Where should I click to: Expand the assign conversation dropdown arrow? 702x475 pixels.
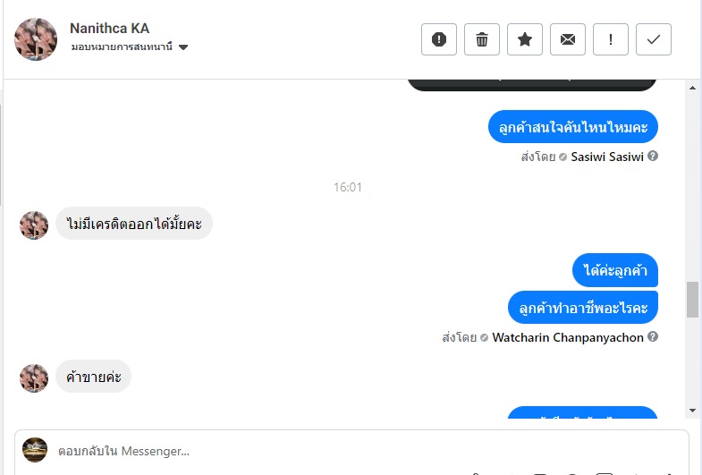click(x=183, y=47)
